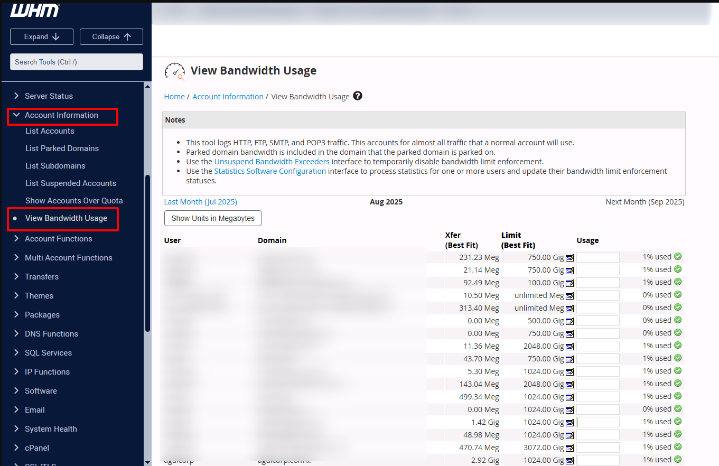Screen dimensions: 719x466
Task: Click usage bar for 1.42 Gig row
Action: point(597,422)
